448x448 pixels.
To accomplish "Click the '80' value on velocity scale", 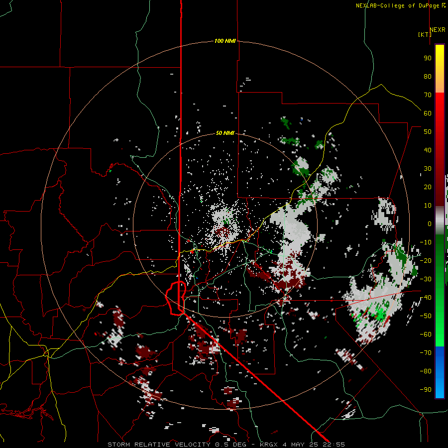I will coord(428,77).
